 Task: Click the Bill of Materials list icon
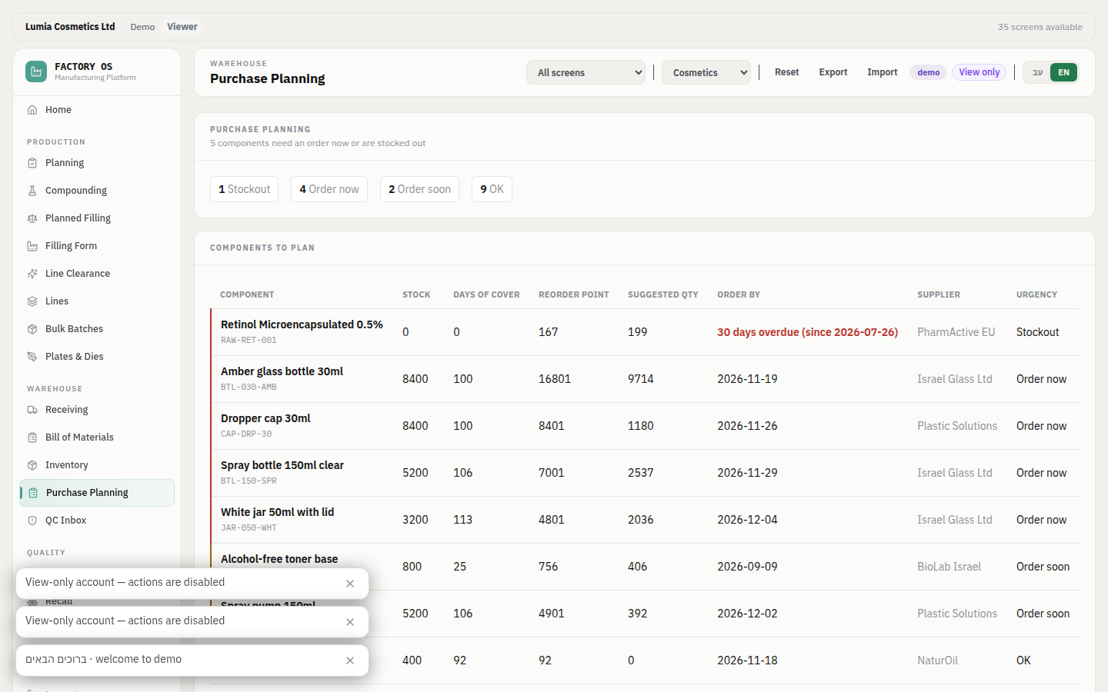[x=32, y=437]
